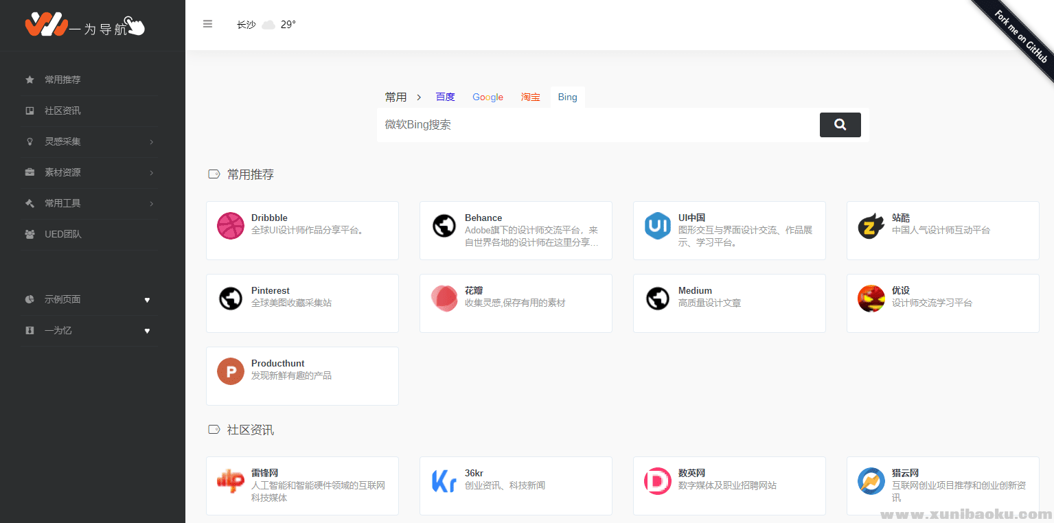Open the 一为忆 dropdown in sidebar

tap(89, 330)
